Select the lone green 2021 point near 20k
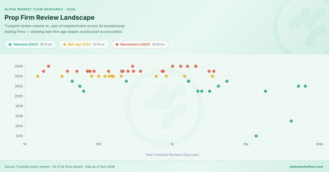The image size is (329, 172). tap(266, 91)
